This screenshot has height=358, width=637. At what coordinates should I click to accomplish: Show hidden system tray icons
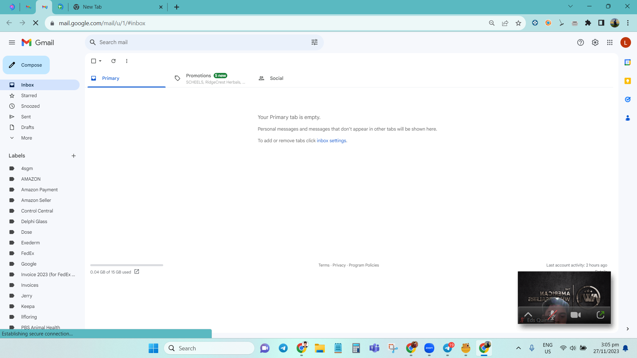[x=518, y=348]
